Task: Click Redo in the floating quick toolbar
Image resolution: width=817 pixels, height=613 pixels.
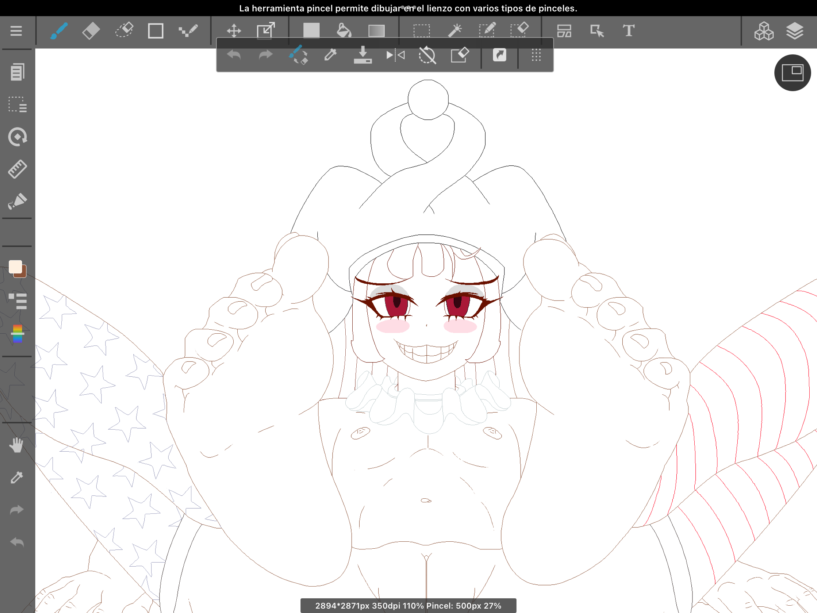Action: coord(266,55)
